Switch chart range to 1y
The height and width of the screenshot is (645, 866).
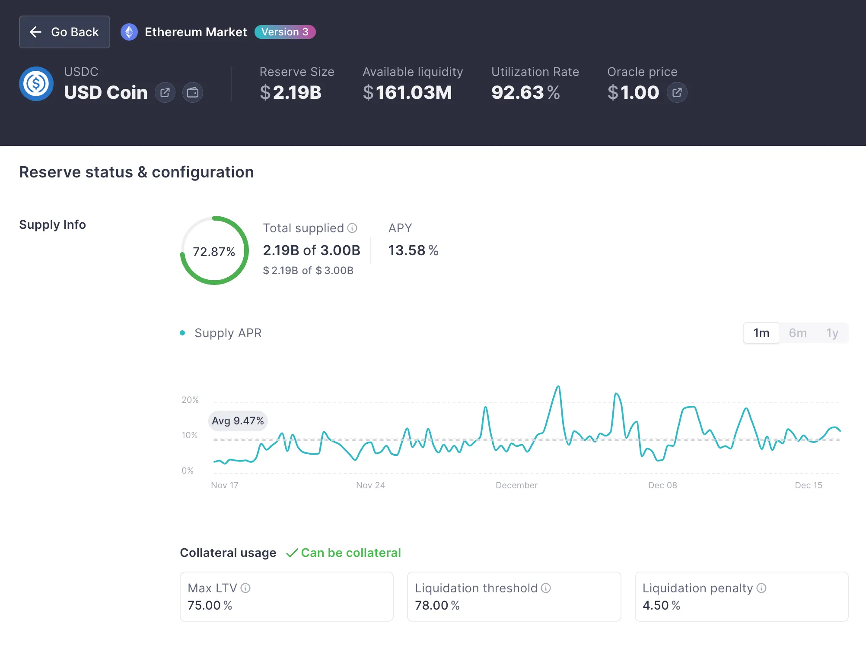(x=832, y=333)
